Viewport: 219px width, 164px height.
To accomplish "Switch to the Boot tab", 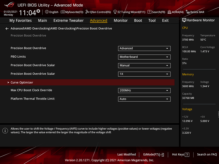I will (x=138, y=21).
